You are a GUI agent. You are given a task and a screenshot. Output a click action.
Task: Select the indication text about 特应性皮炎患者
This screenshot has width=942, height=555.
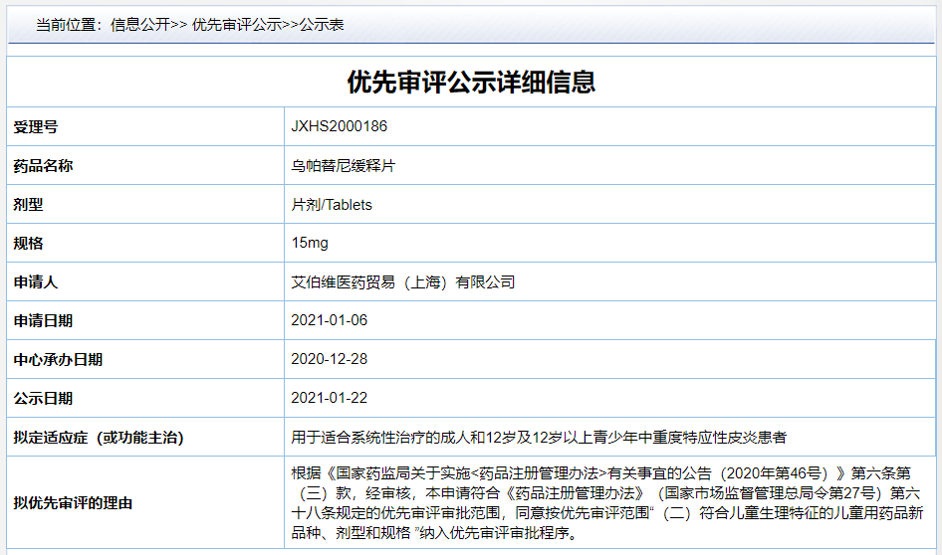point(539,438)
